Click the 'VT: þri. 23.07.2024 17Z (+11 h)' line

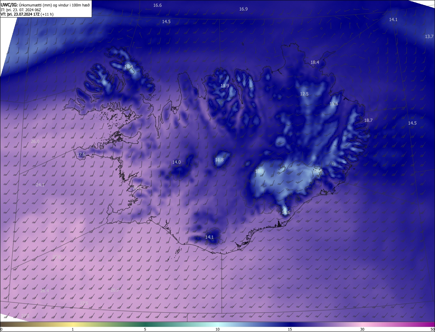click(x=27, y=14)
